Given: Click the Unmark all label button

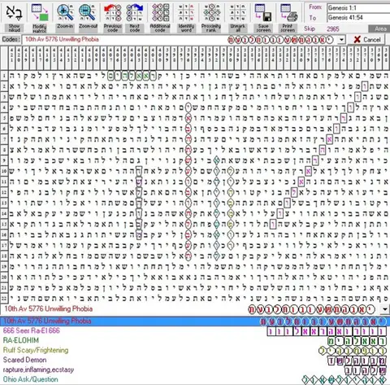Looking at the screenshot, I should pyautogui.click(x=237, y=28).
